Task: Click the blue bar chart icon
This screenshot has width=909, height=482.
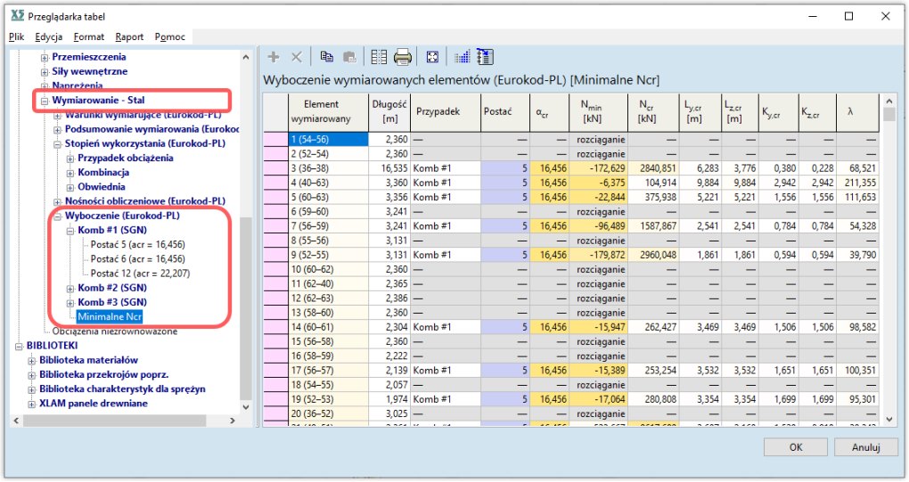Action: click(462, 57)
